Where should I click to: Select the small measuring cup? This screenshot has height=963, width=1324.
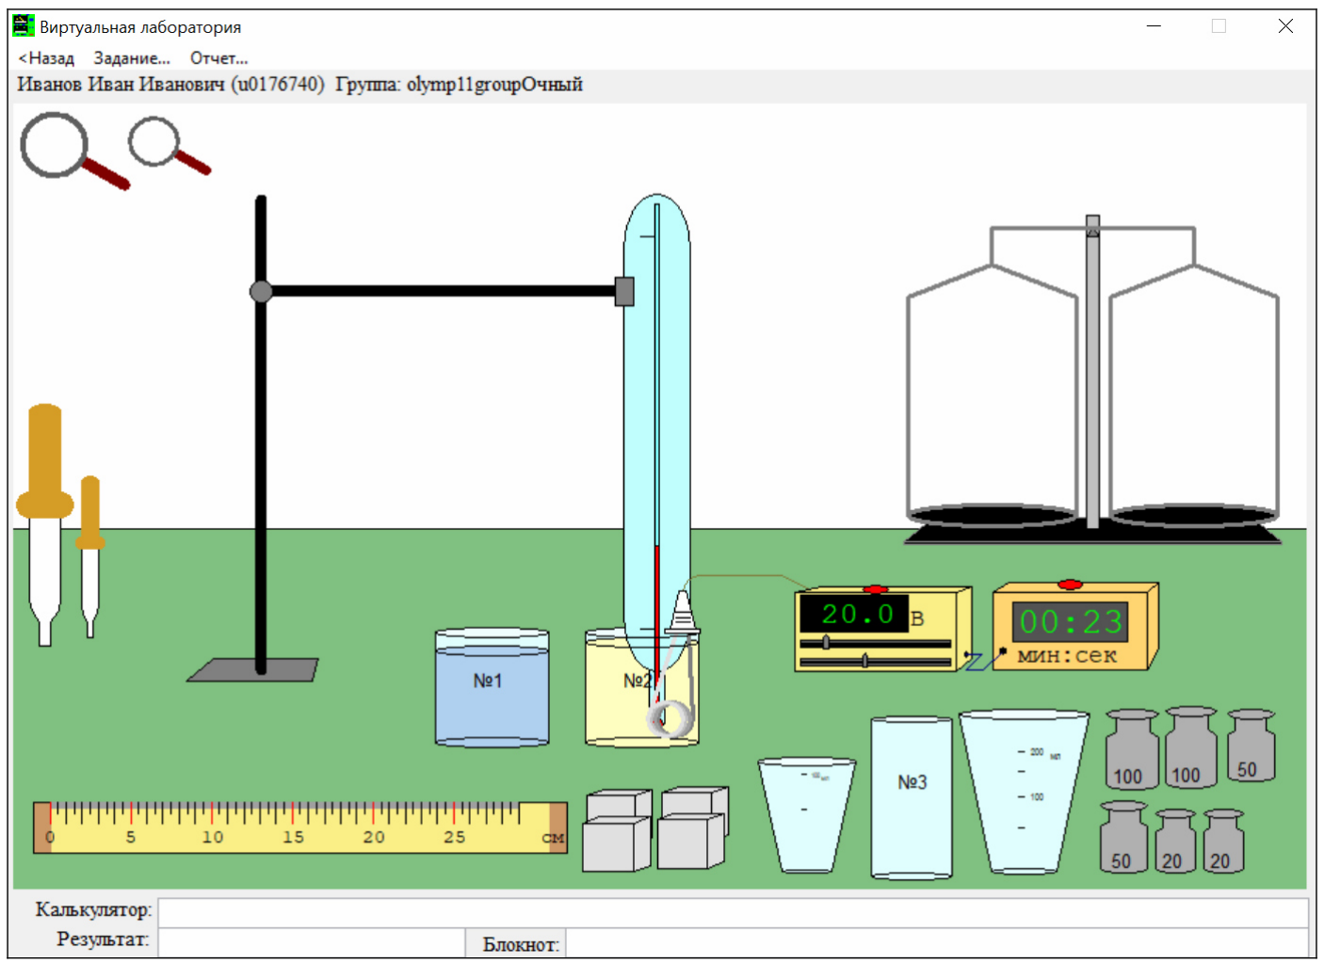(806, 815)
